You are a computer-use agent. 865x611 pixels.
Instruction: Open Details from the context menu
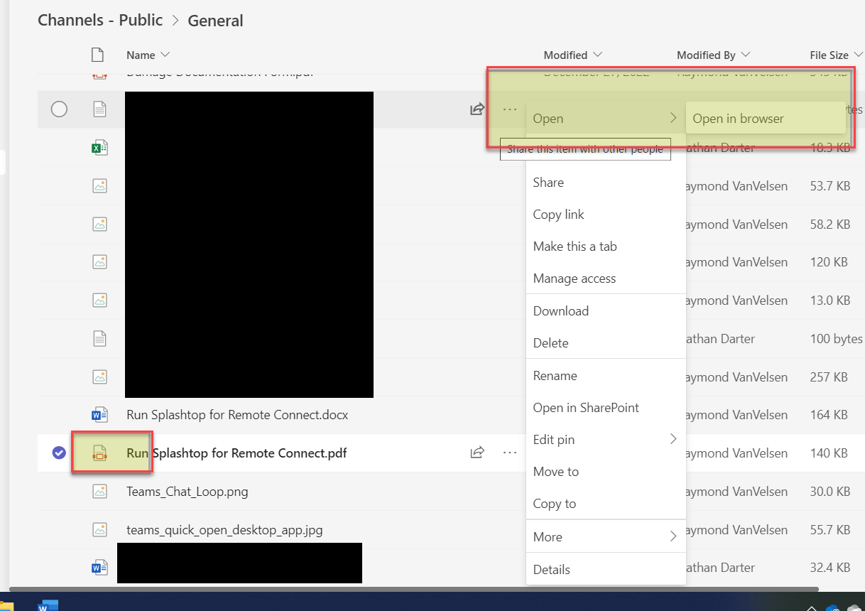[606, 570]
